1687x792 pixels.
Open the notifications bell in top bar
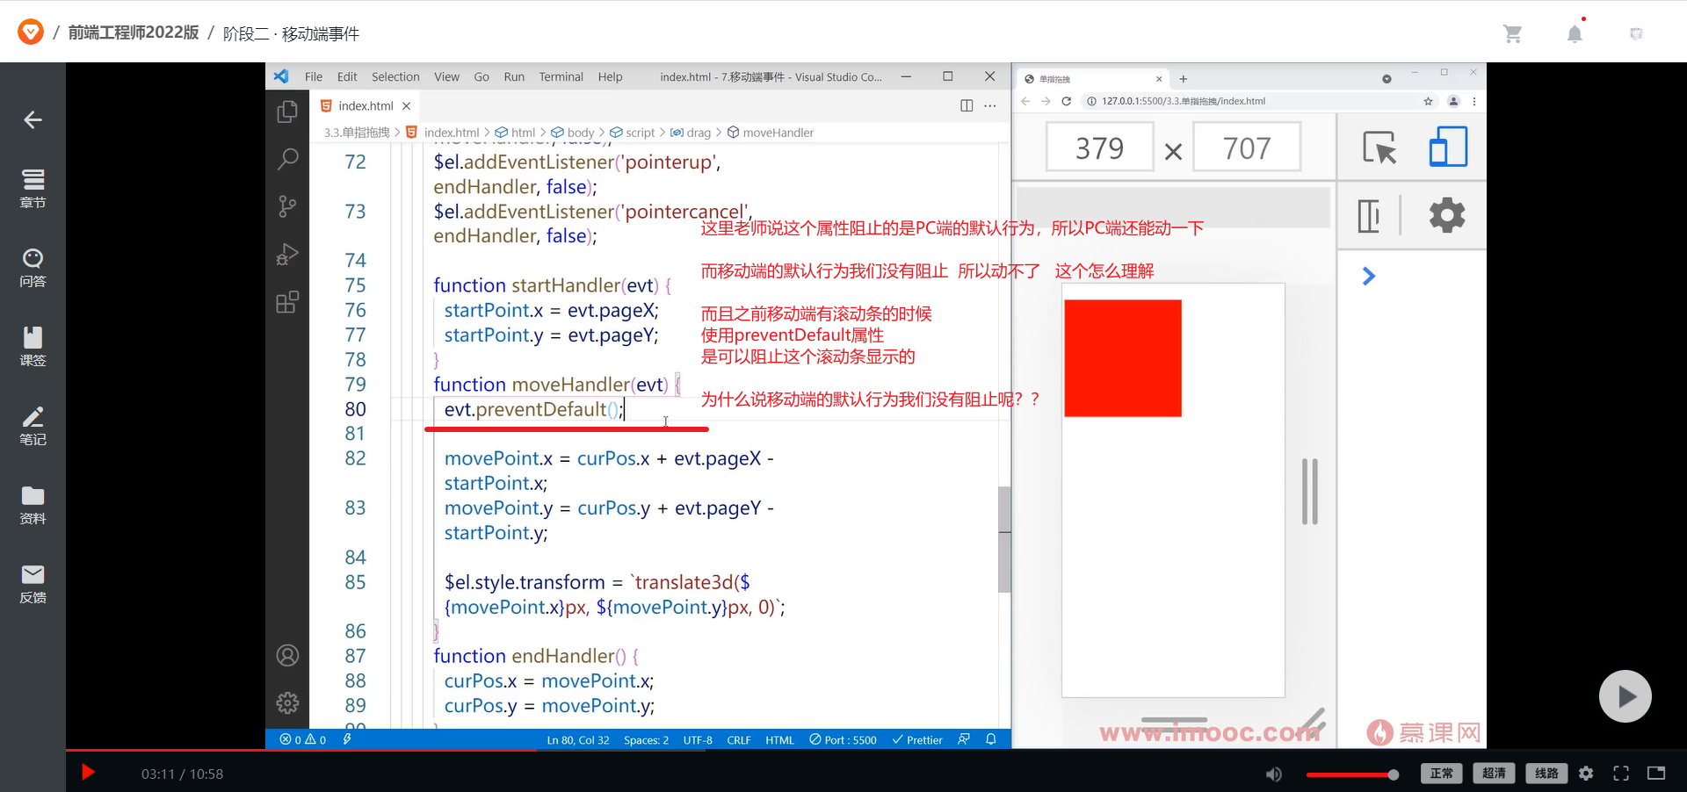click(1575, 33)
